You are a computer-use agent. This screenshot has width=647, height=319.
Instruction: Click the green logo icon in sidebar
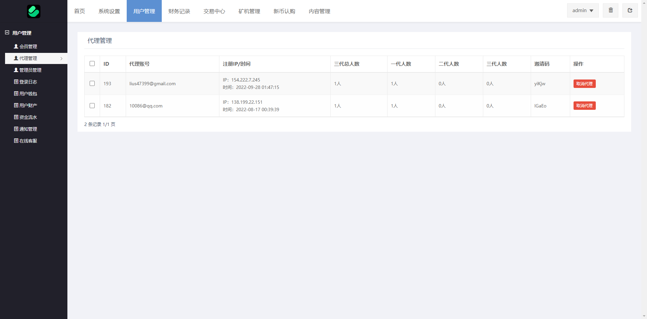pyautogui.click(x=34, y=11)
